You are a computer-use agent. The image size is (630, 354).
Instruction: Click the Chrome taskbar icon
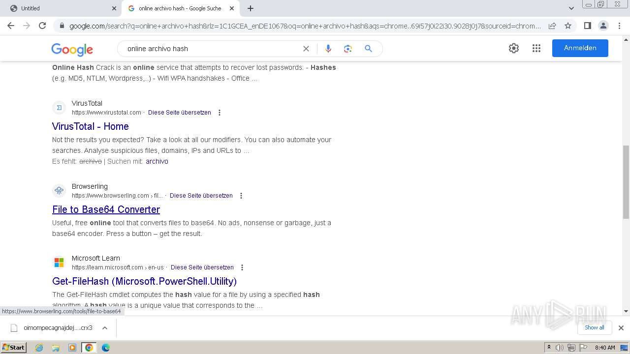coord(89,348)
